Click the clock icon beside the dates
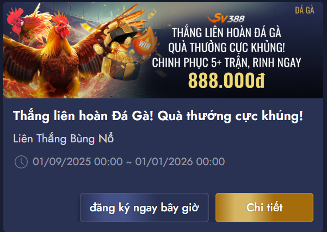 click(21, 162)
